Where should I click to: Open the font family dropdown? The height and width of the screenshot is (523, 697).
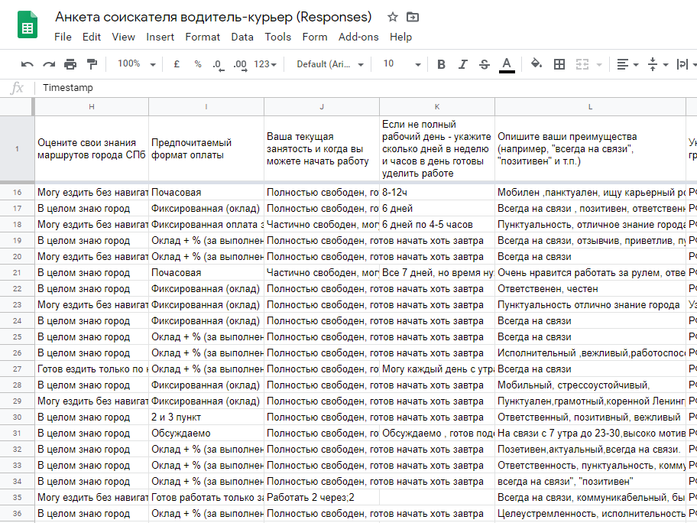(330, 64)
